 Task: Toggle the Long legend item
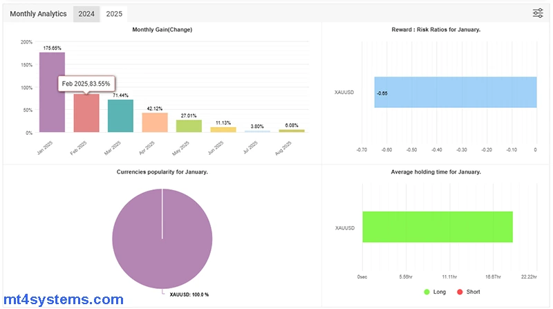pyautogui.click(x=435, y=292)
